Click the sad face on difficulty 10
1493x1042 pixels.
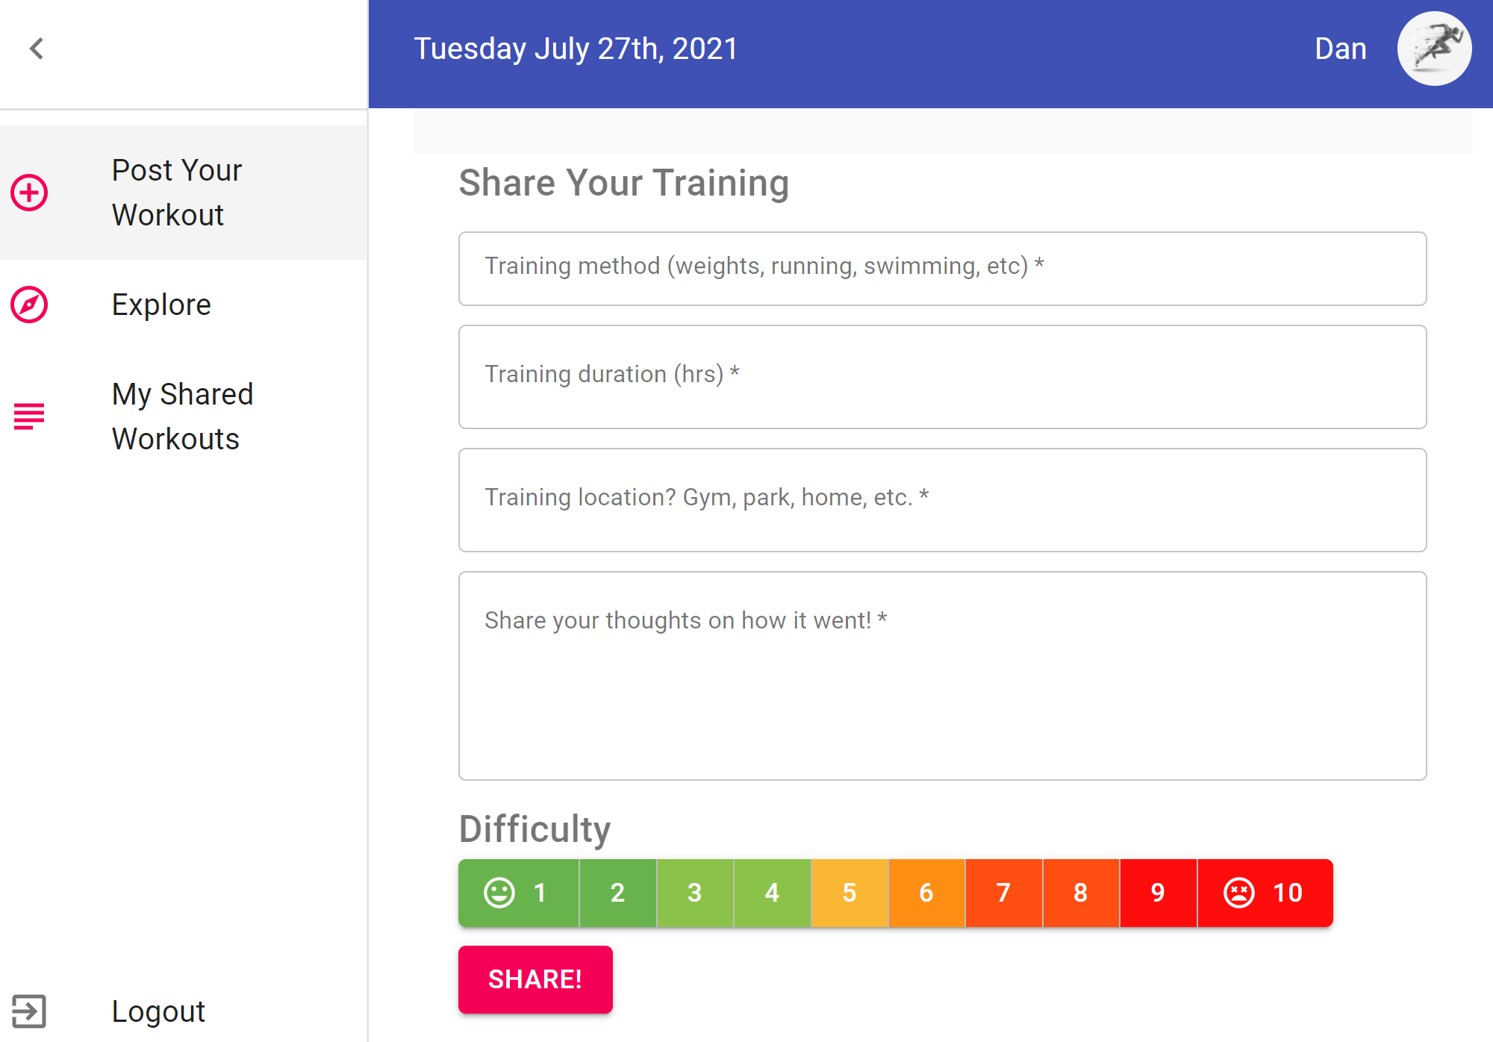(1239, 893)
